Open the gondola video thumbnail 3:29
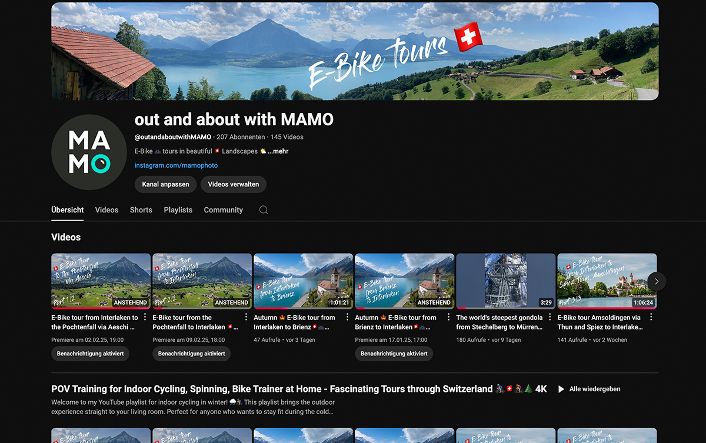Screen dimensions: 706x443 pos(505,281)
